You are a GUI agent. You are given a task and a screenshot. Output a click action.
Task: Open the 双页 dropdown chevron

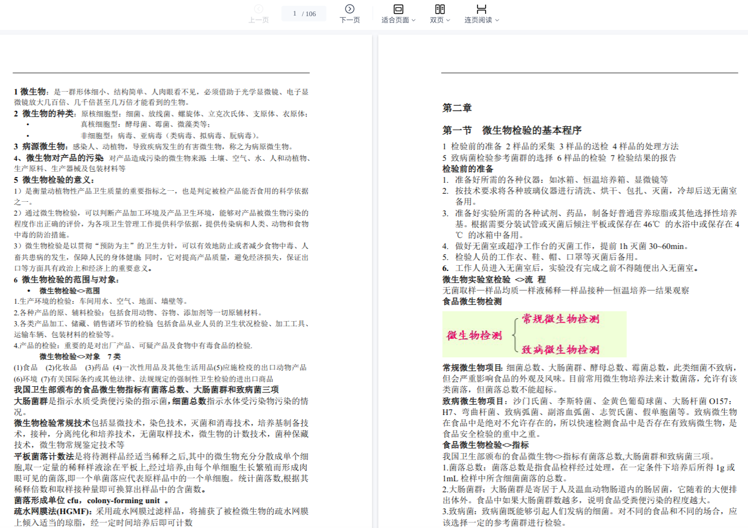click(x=448, y=20)
